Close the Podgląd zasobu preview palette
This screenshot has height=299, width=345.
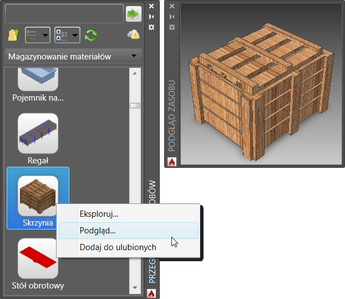pos(172,6)
